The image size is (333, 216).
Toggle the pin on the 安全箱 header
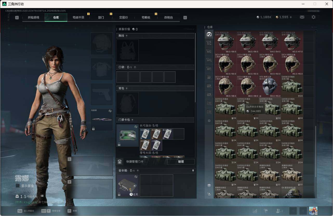(193, 171)
